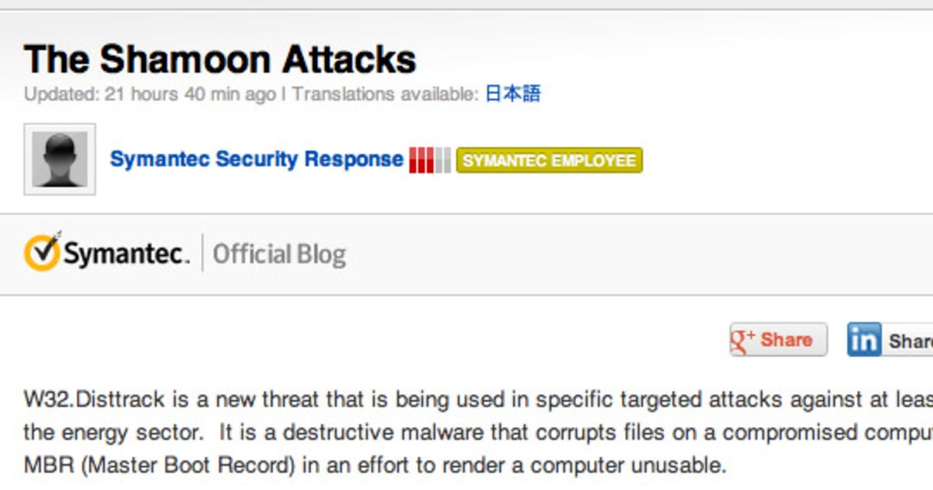
Task: Click the anonymous avatar silhouette icon
Action: pos(59,157)
